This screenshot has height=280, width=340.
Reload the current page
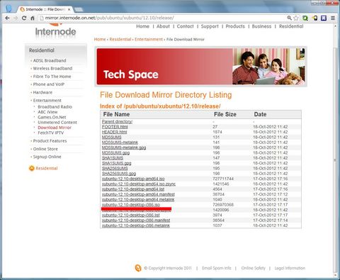coord(24,18)
